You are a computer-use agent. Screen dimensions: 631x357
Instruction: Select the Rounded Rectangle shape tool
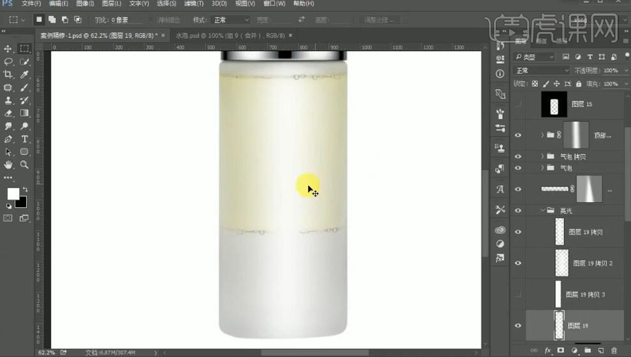tap(25, 152)
